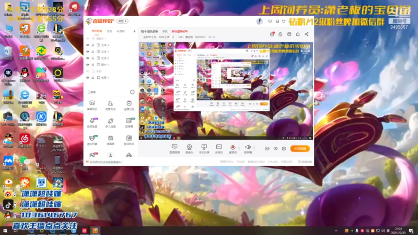Screen dimensions: 418x235
Task: Open the Windows Start menu
Action: pos(5,231)
